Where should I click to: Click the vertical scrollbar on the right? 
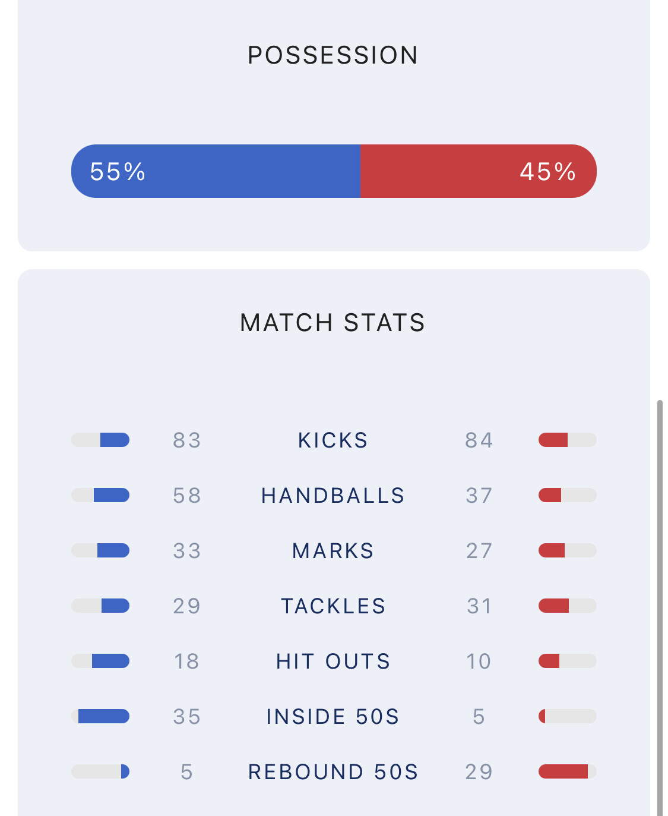(660, 606)
